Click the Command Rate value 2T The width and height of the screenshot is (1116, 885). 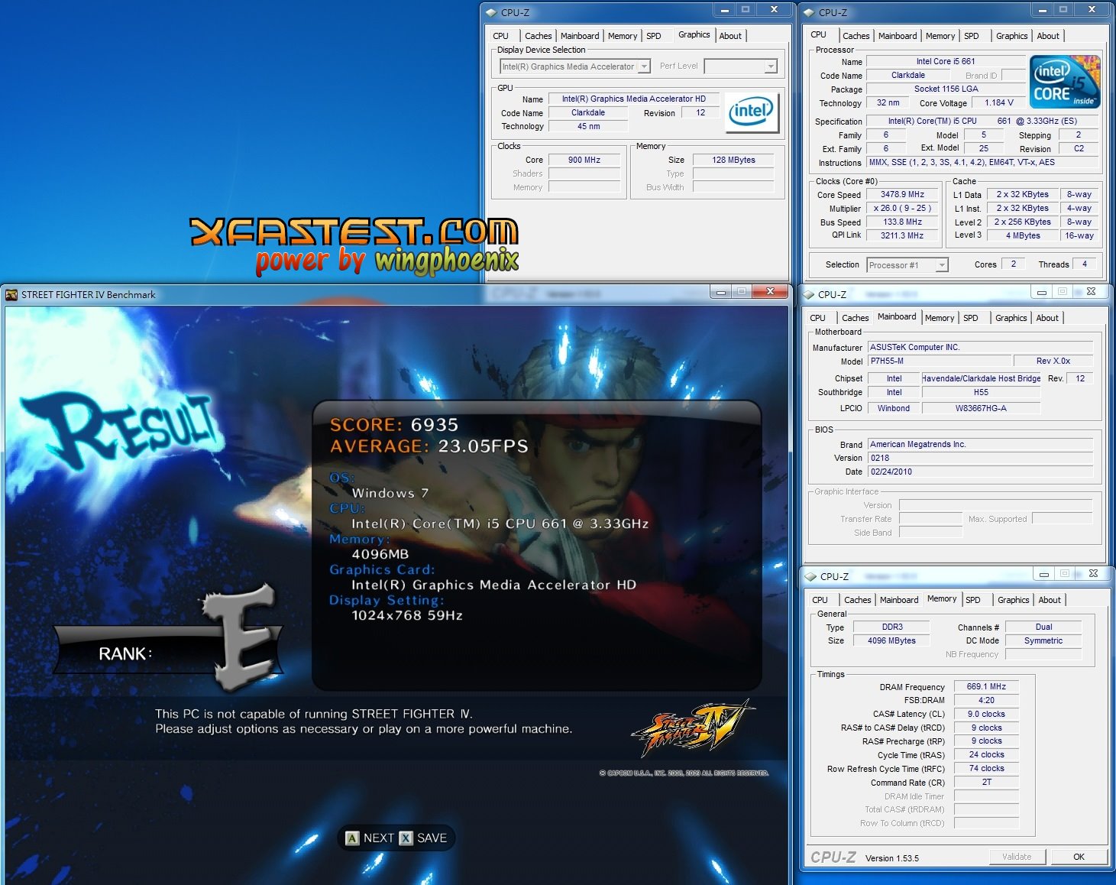pyautogui.click(x=986, y=782)
